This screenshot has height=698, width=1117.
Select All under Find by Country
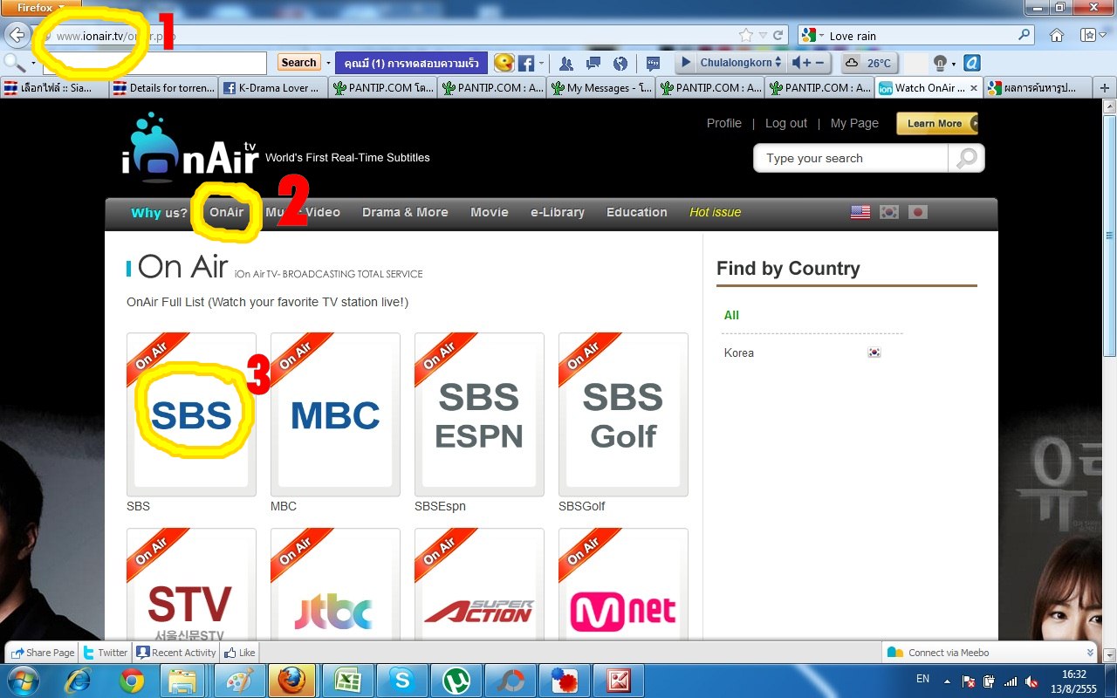point(731,315)
